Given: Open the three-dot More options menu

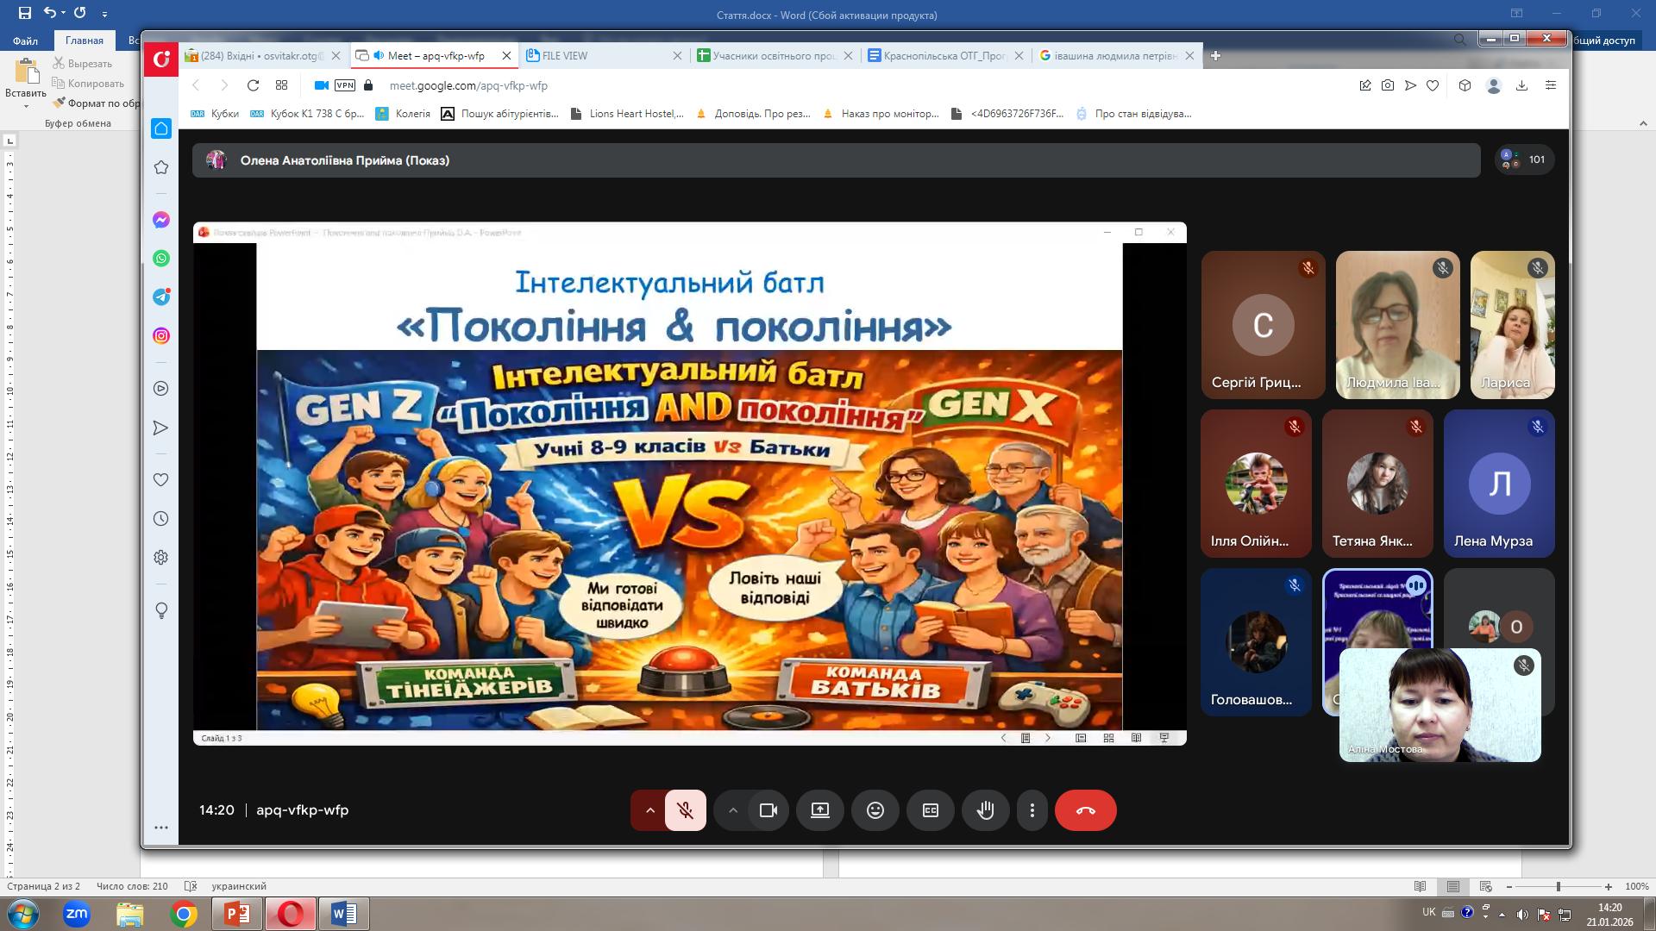Looking at the screenshot, I should coord(1032,810).
